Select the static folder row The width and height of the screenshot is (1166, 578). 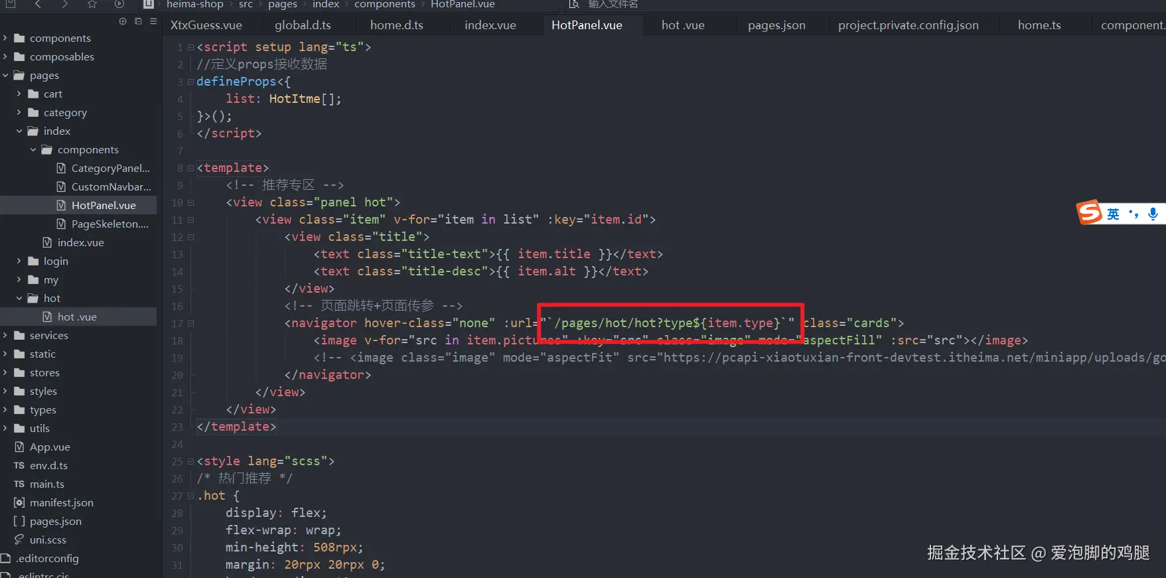tap(78, 354)
